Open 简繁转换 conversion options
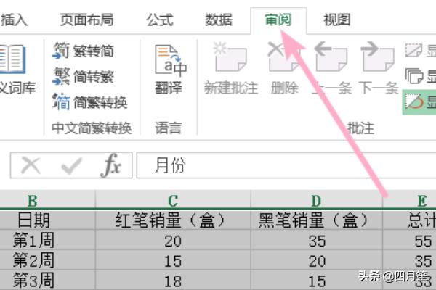The width and height of the screenshot is (436, 290). point(90,102)
